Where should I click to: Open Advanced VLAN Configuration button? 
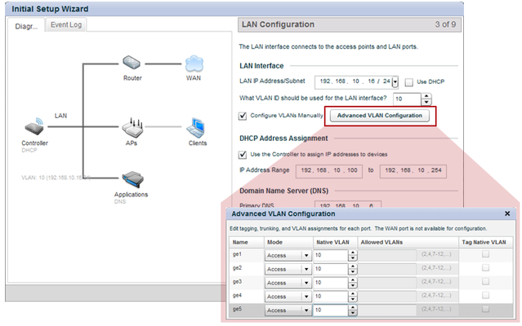[x=380, y=116]
